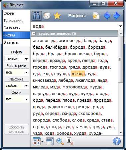Switch to the Синонимы section

point(16,28)
